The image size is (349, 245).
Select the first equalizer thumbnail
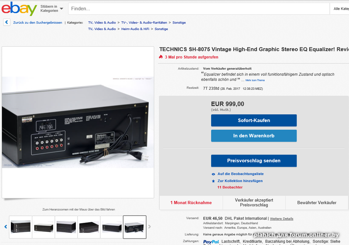(x=21, y=227)
